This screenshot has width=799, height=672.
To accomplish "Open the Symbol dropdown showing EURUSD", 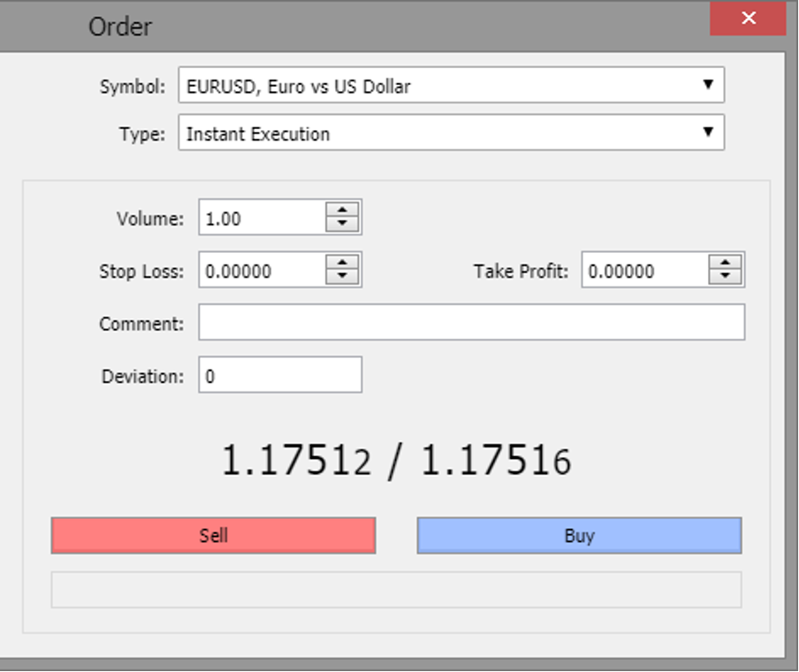I will pyautogui.click(x=451, y=86).
